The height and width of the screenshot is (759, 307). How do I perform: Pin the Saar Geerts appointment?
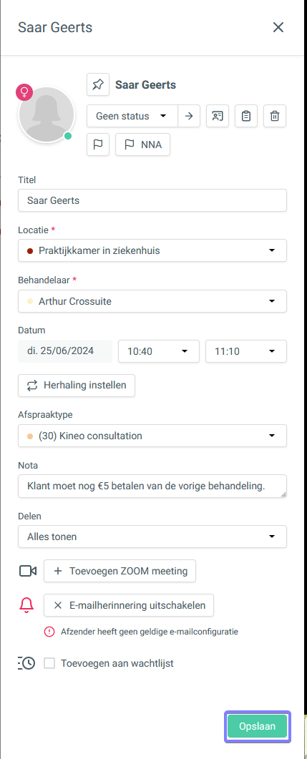tap(98, 84)
